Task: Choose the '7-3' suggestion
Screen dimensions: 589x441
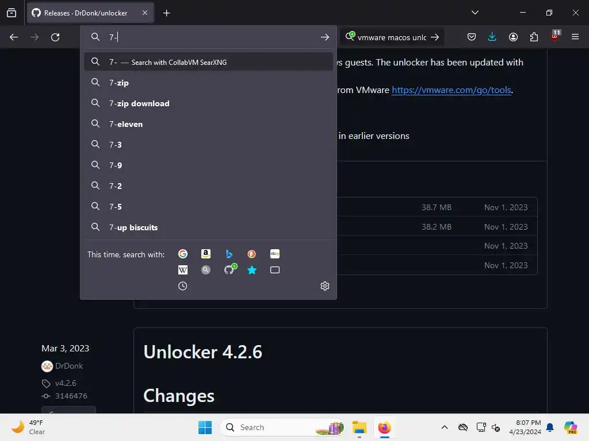Action: (x=208, y=145)
